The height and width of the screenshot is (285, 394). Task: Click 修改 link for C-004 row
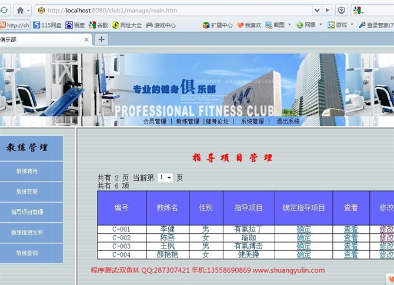(387, 254)
